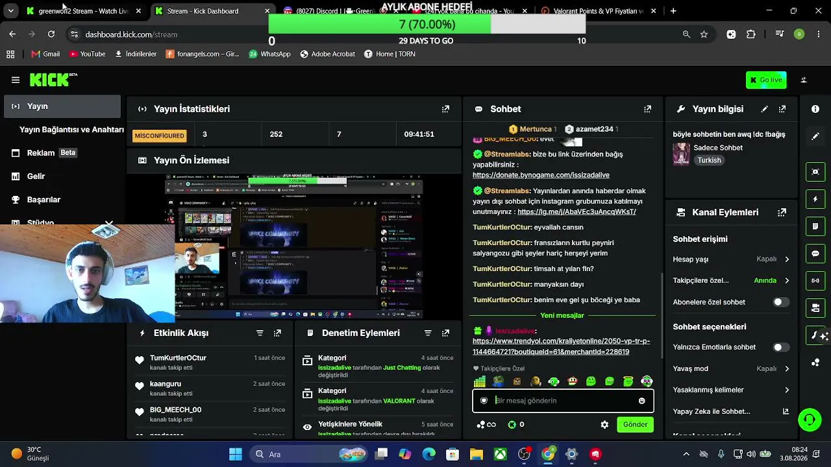Viewport: 831px width, 467px height.
Task: Open chat settings gear icon
Action: 604,425
